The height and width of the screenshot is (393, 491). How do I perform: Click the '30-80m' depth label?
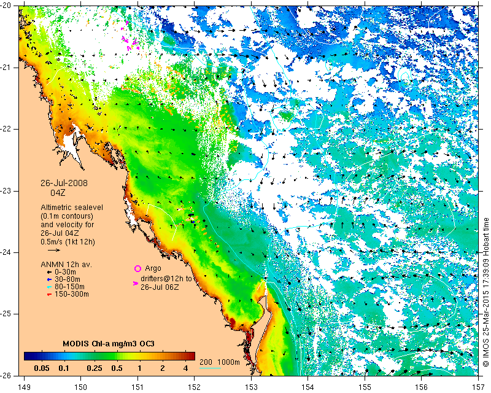pyautogui.click(x=68, y=279)
